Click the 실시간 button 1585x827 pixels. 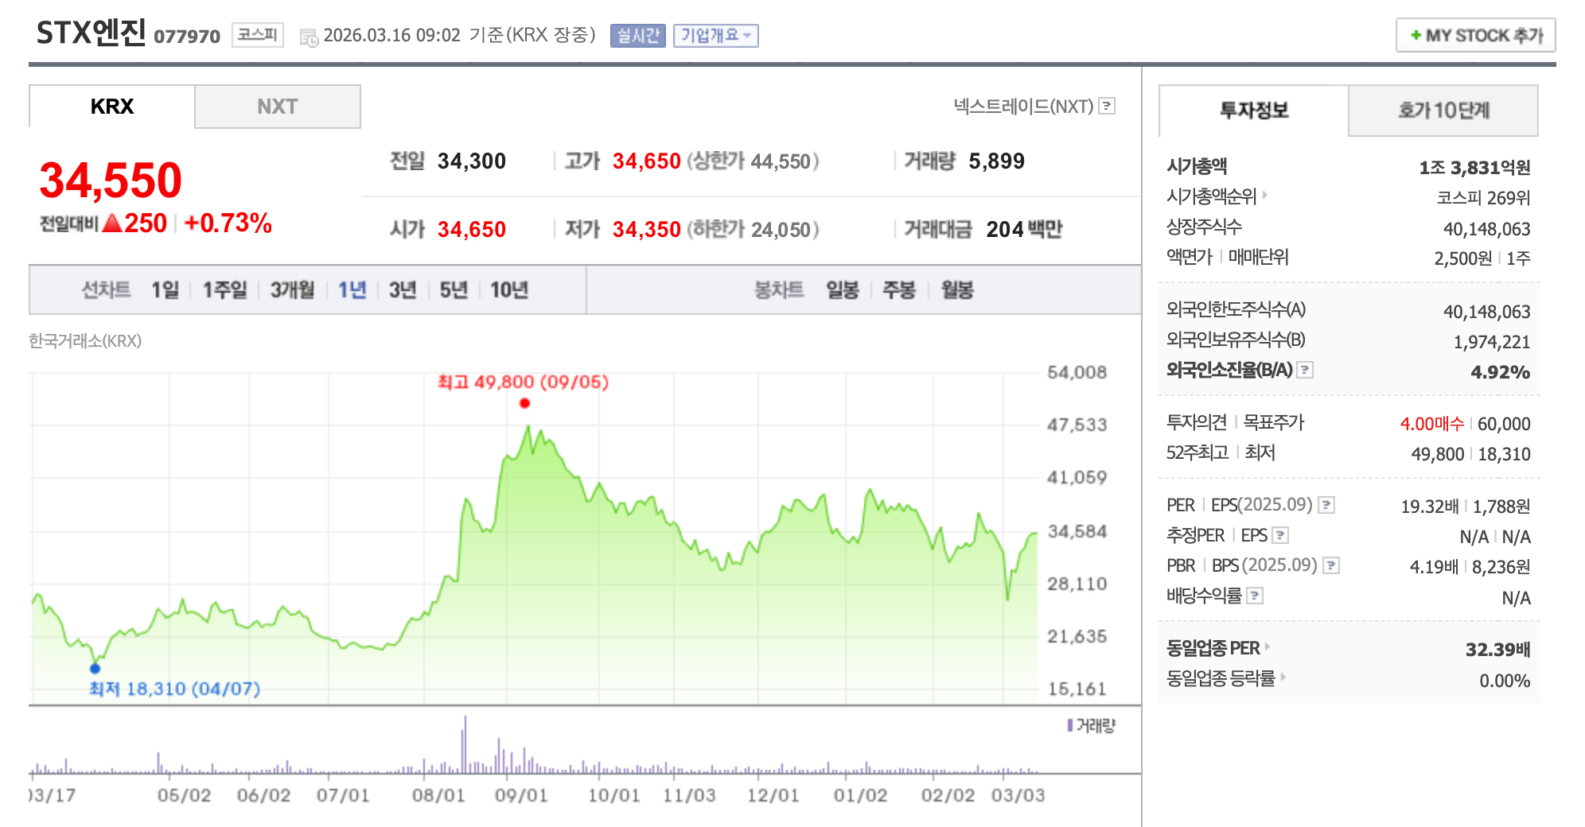point(638,36)
